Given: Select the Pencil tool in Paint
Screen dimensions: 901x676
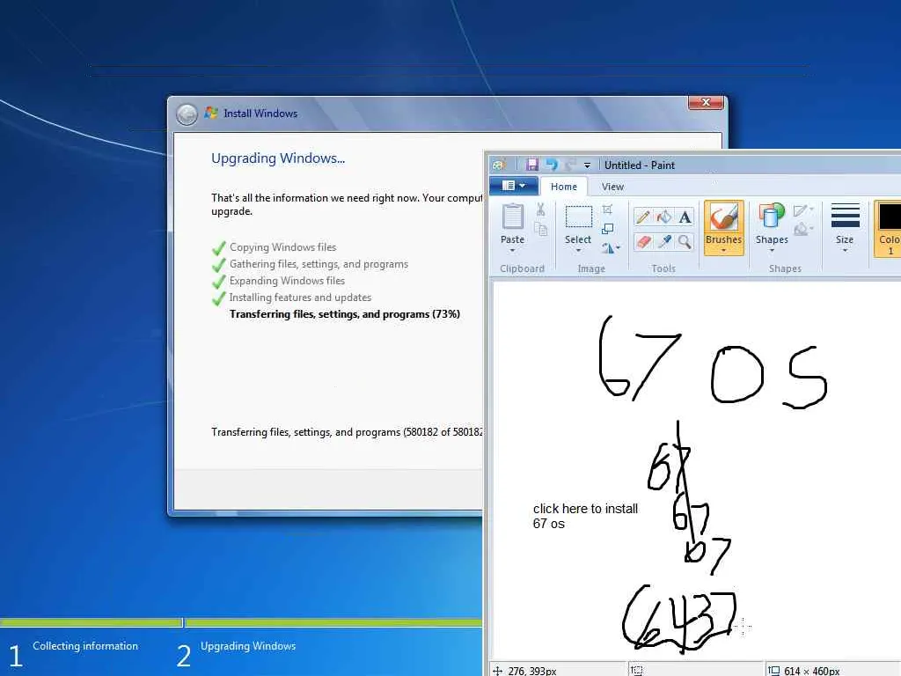Looking at the screenshot, I should click(x=643, y=217).
